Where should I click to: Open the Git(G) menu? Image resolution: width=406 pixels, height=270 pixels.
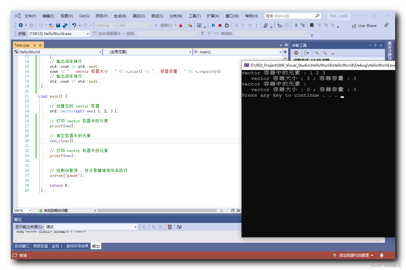point(84,16)
